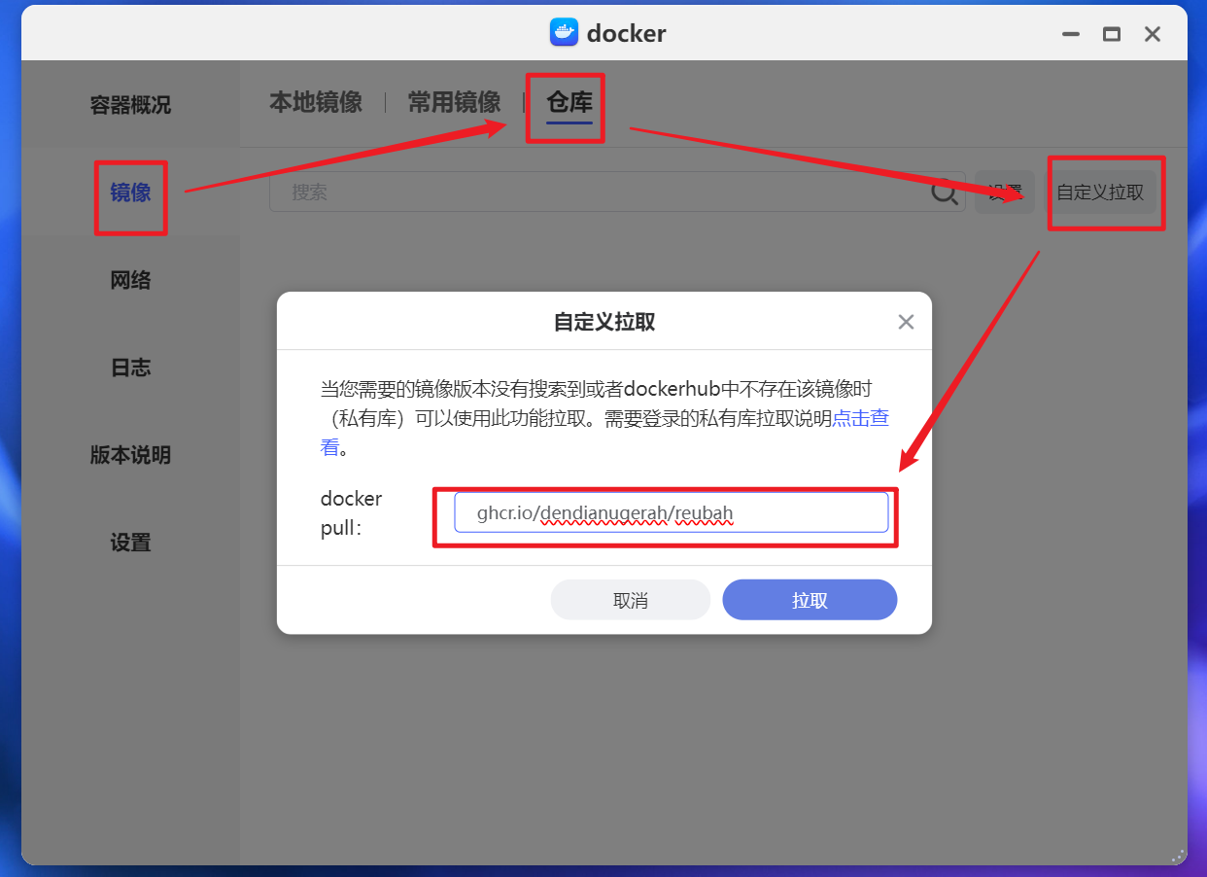
Task: Open the 版本说明 section in the sidebar
Action: tap(130, 455)
